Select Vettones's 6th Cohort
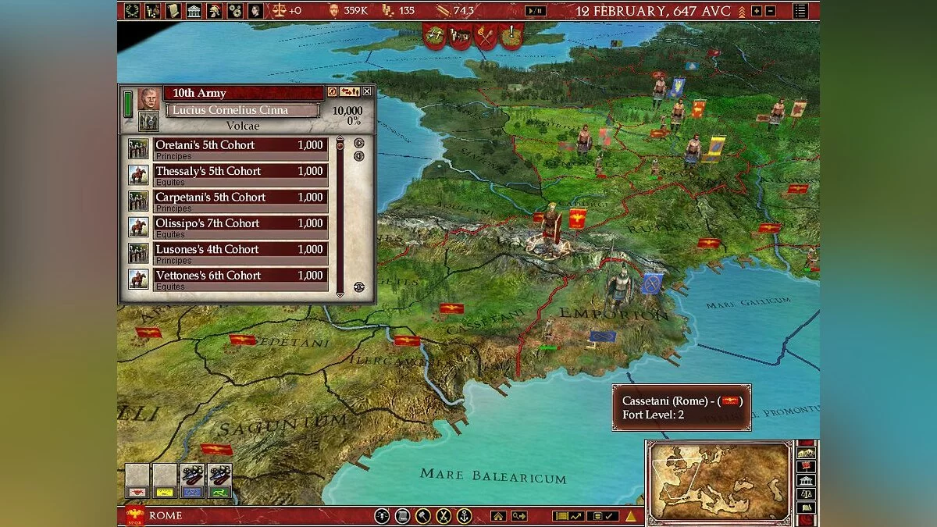Image resolution: width=937 pixels, height=527 pixels. [x=239, y=278]
